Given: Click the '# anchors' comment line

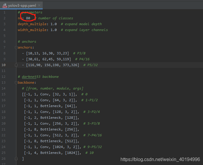Looking at the screenshot, I should coord(27,42).
